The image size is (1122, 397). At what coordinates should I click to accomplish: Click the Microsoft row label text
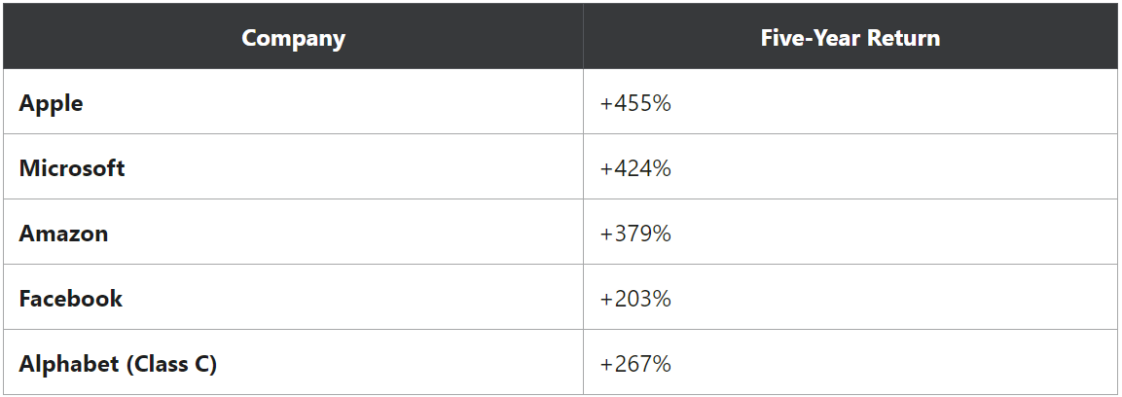(x=72, y=168)
